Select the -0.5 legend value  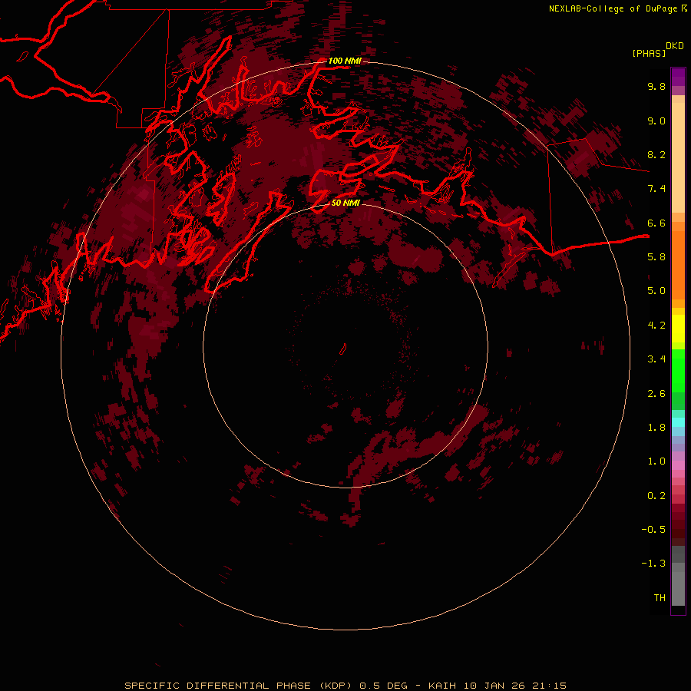pos(653,530)
